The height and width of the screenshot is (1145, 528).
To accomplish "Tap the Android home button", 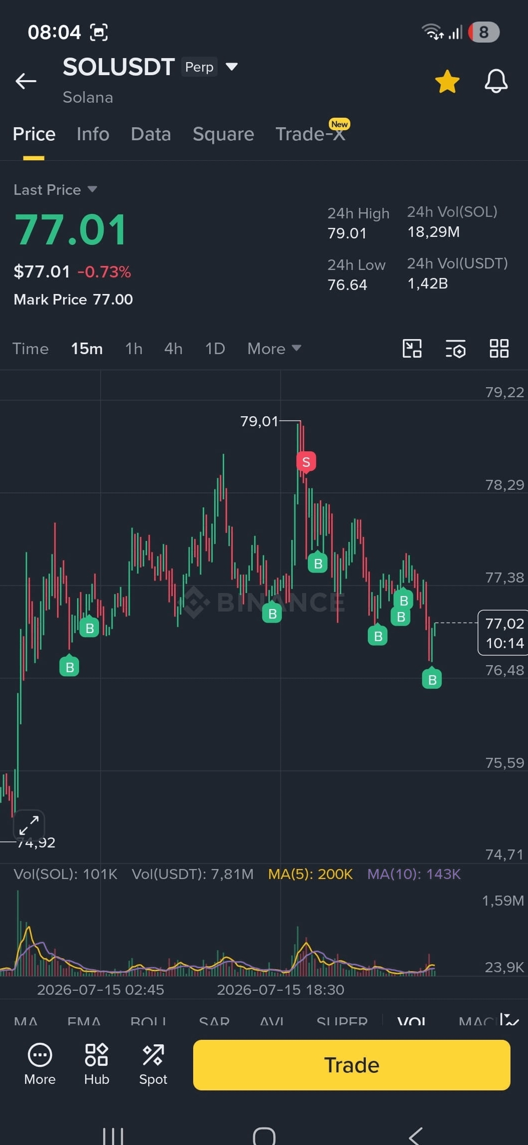I will (264, 1136).
